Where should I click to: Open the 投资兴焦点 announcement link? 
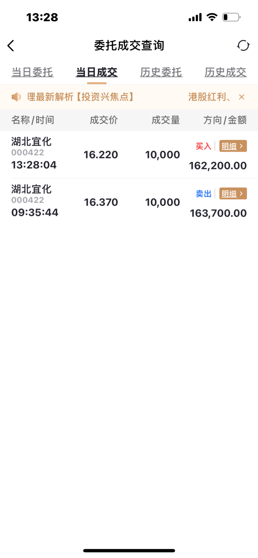coord(81,97)
